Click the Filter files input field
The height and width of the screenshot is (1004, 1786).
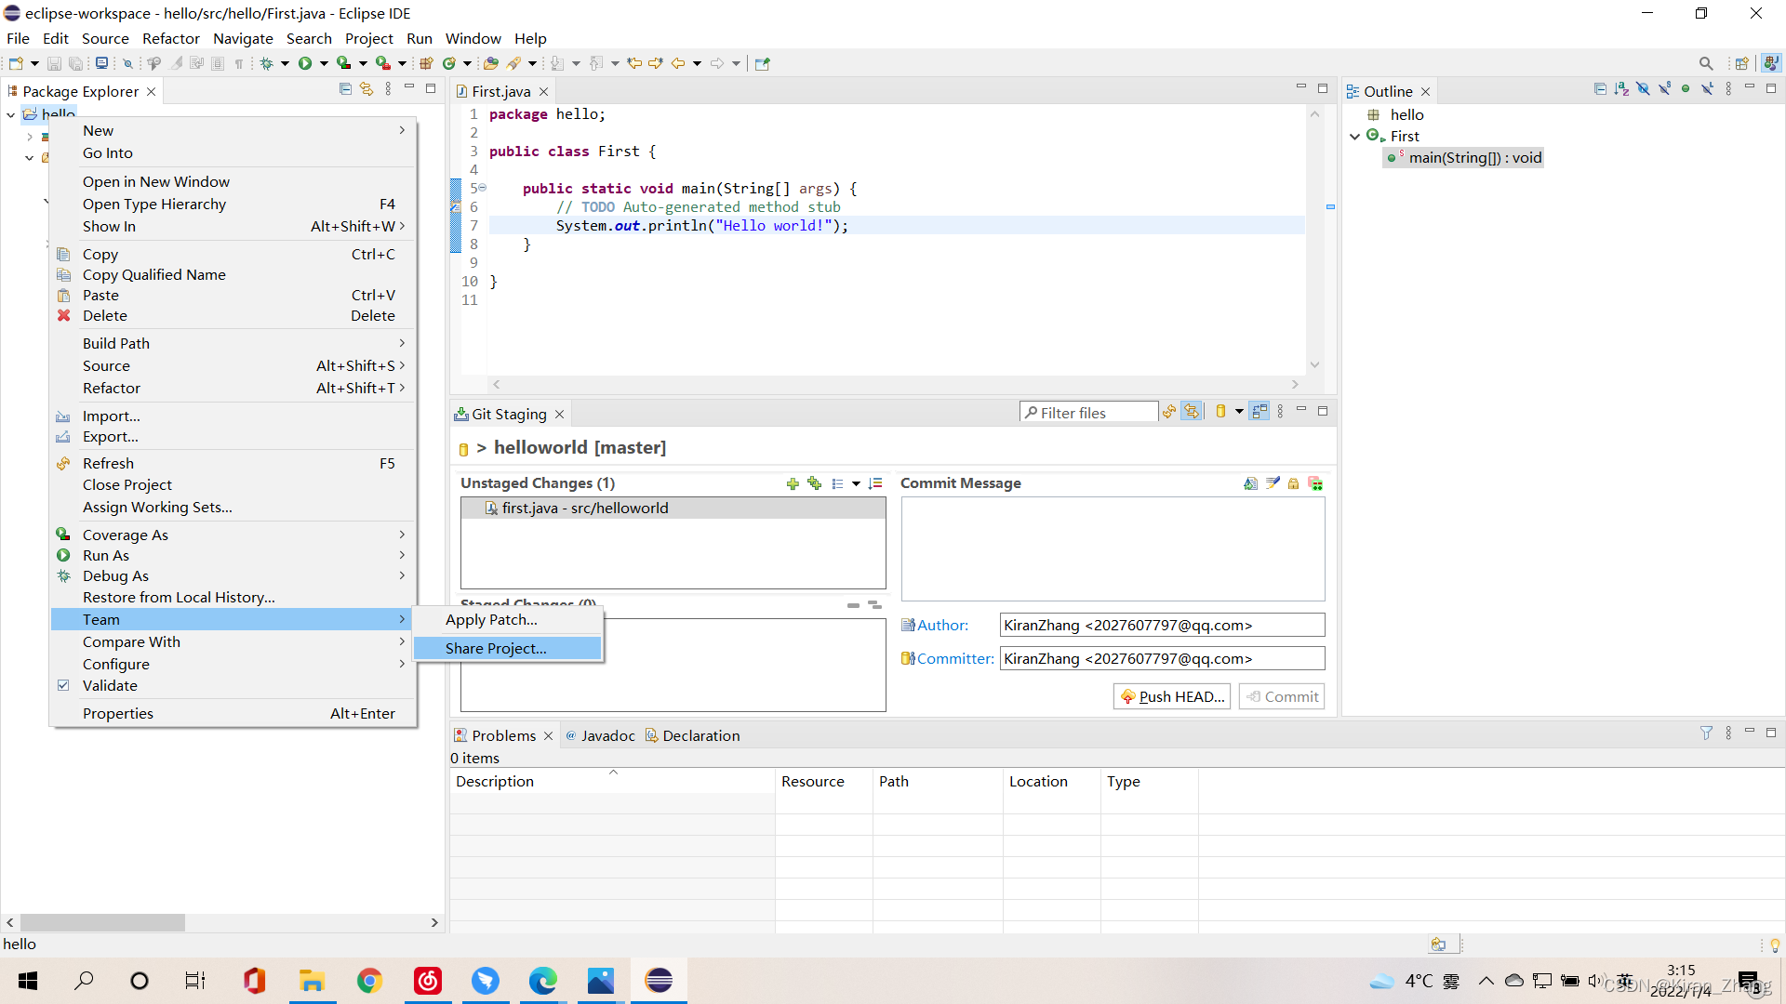1088,412
